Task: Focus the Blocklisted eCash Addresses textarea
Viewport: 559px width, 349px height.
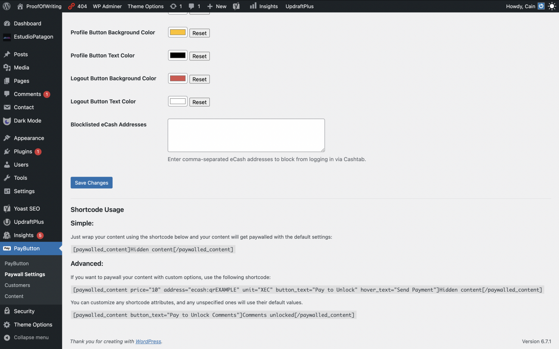Action: click(246, 135)
